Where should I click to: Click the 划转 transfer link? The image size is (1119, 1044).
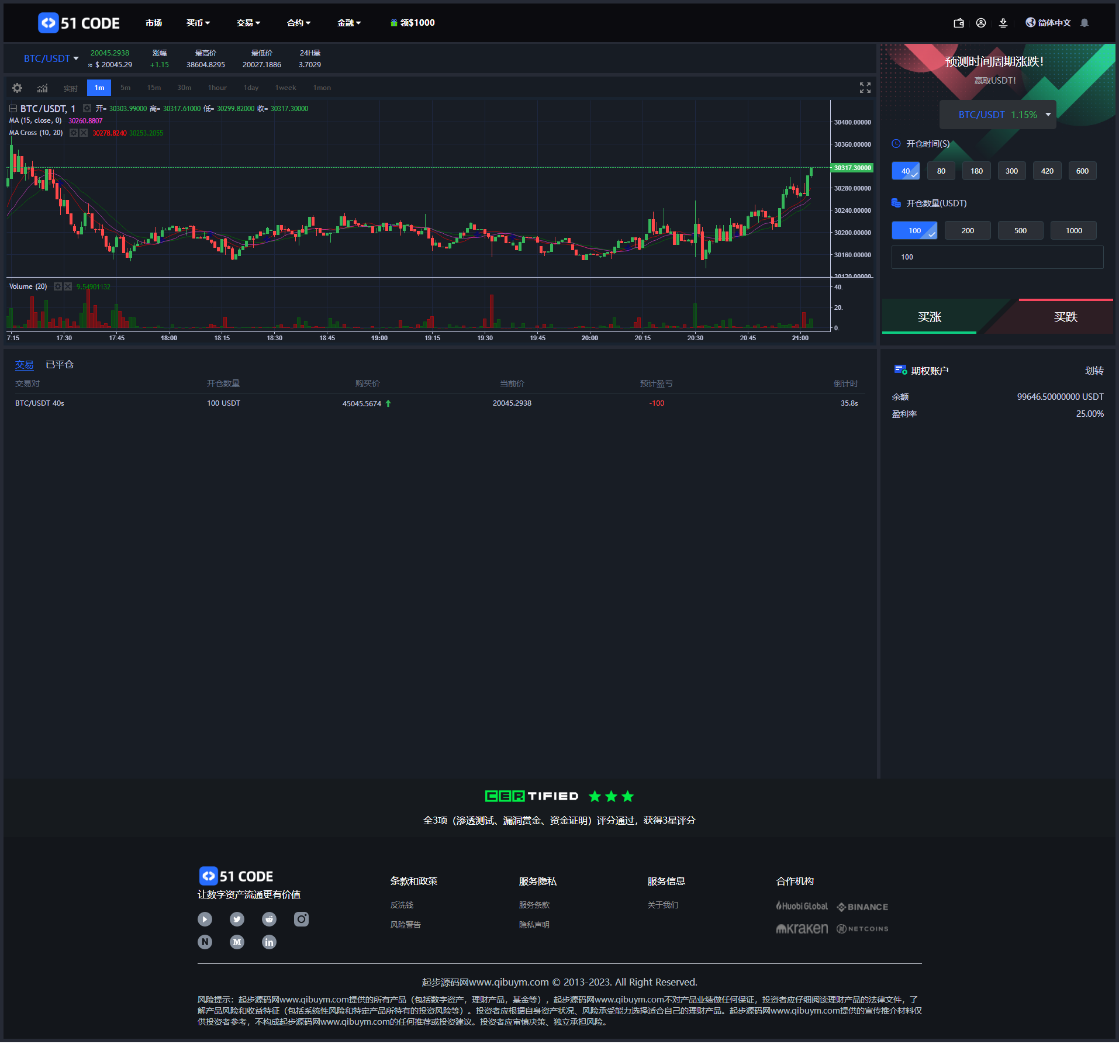pos(1094,371)
